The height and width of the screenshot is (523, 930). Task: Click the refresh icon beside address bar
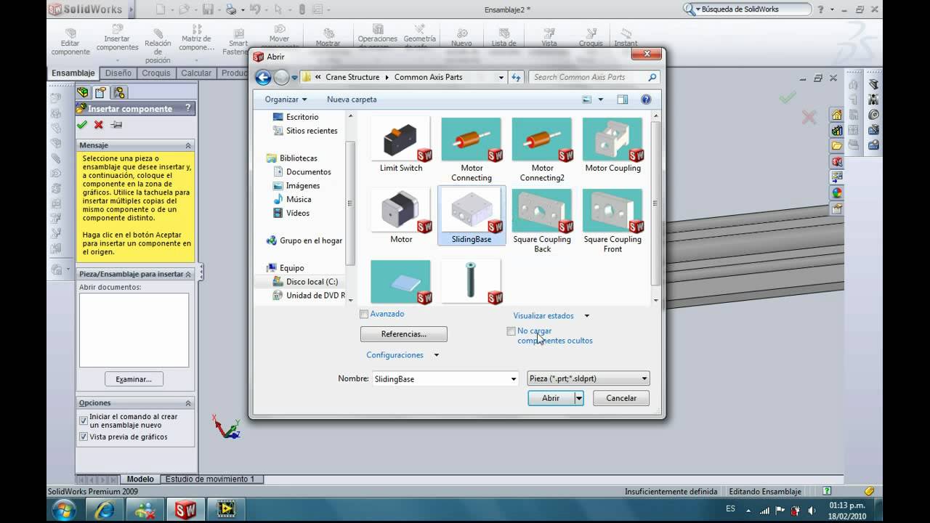click(517, 77)
